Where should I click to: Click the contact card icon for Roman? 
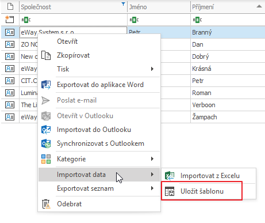click(10, 93)
